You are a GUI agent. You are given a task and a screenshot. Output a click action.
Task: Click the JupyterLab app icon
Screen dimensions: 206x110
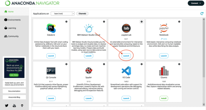(x=126, y=28)
